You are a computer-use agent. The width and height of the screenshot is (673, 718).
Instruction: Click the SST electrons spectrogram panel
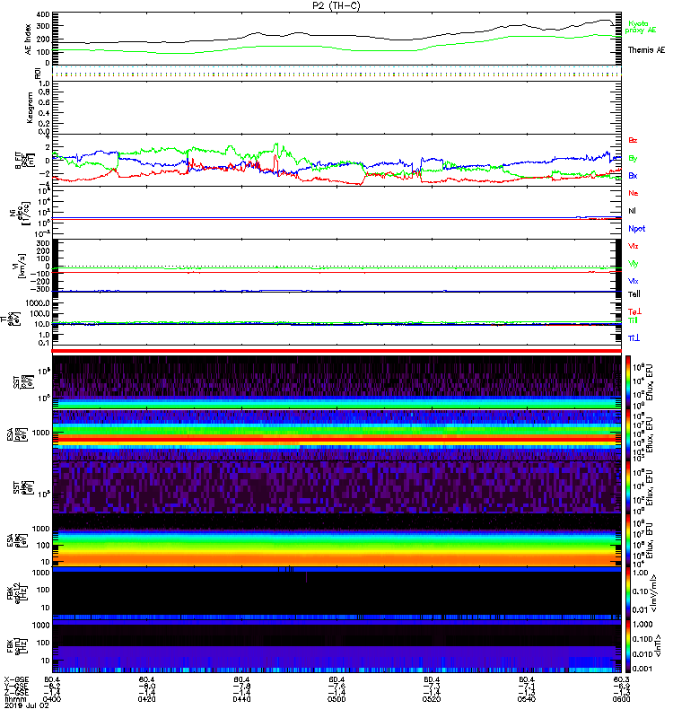point(336,487)
